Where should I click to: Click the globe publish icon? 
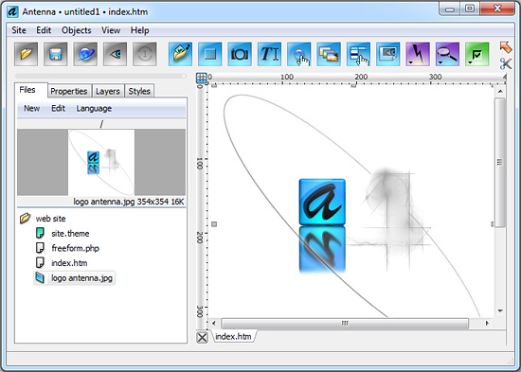85,54
